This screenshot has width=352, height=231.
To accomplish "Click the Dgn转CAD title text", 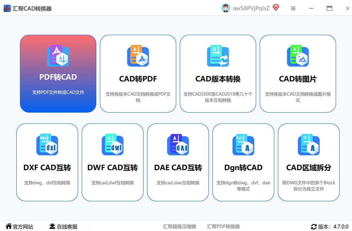I will [243, 167].
